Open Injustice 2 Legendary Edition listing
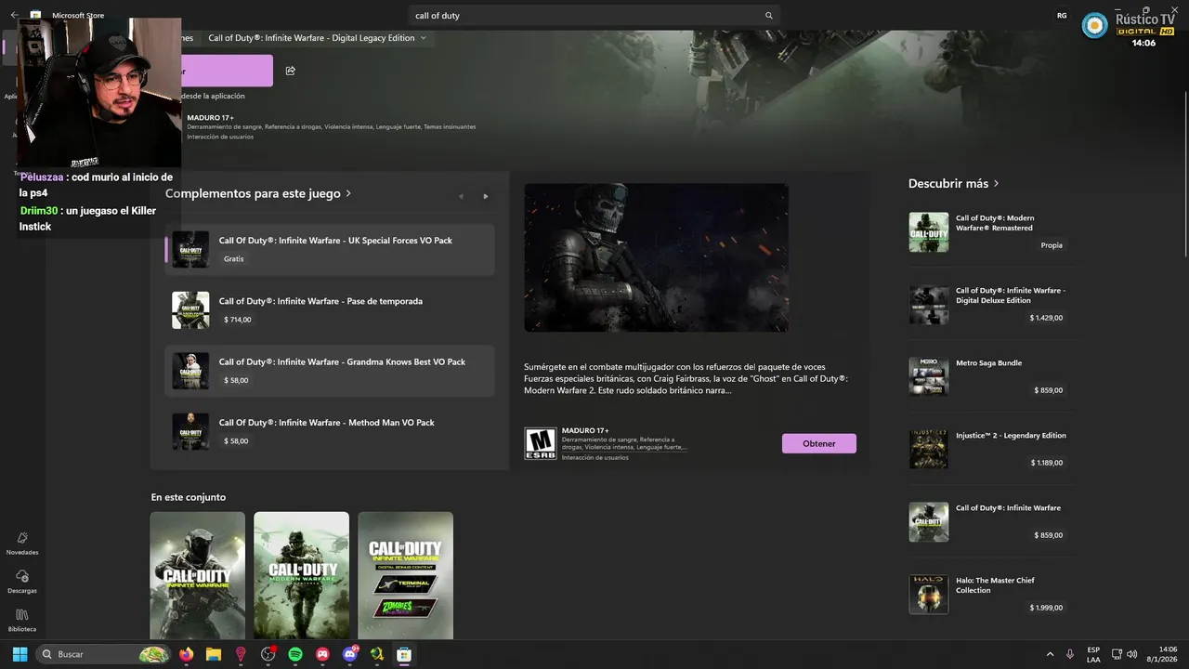Viewport: 1189px width, 669px height. (990, 449)
